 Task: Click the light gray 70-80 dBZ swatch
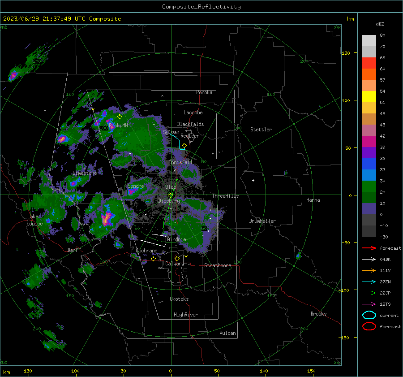[369, 41]
